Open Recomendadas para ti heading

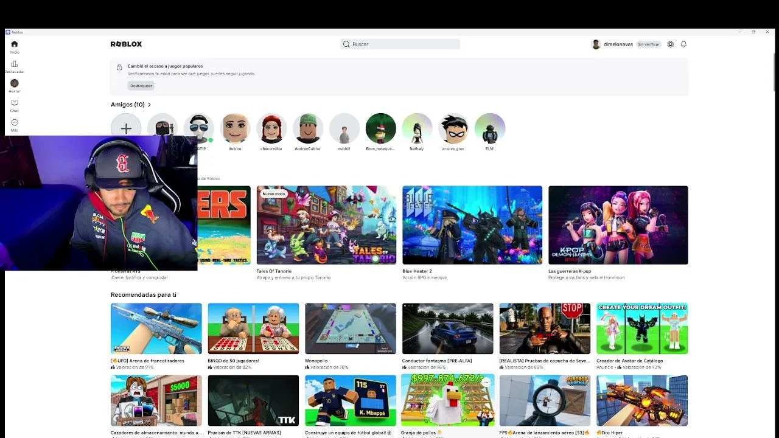[144, 295]
